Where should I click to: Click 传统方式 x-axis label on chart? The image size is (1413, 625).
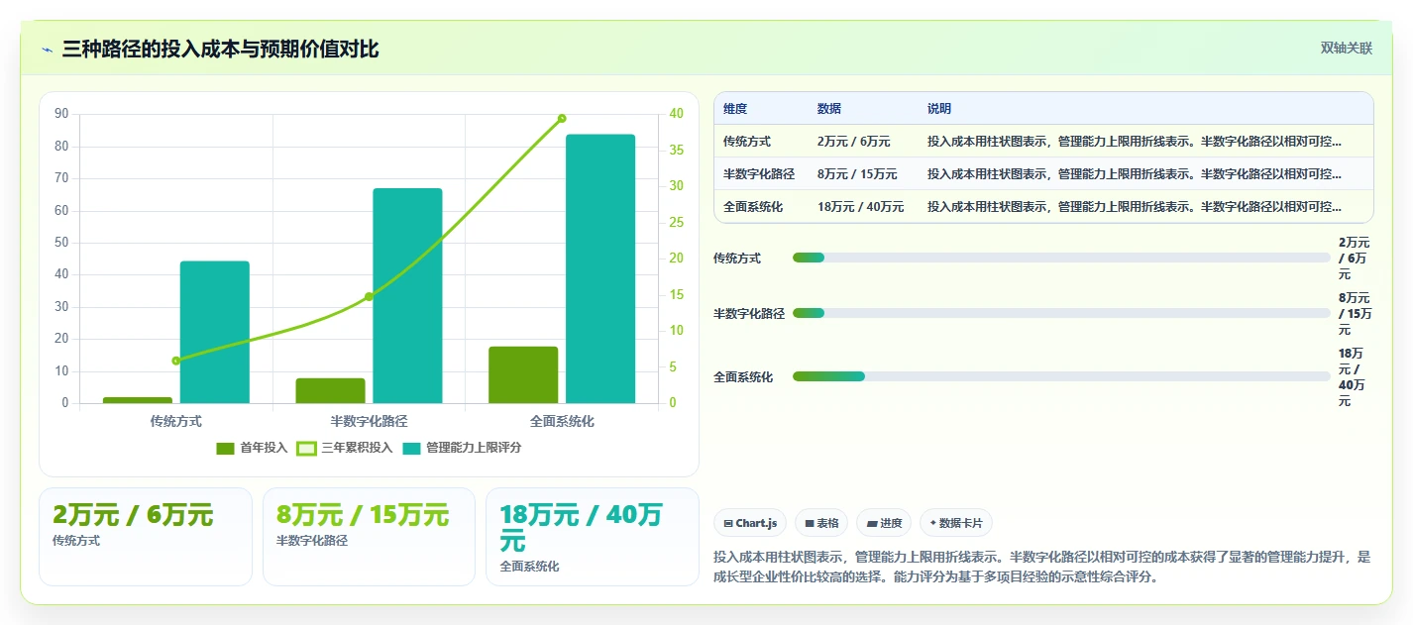tap(175, 421)
